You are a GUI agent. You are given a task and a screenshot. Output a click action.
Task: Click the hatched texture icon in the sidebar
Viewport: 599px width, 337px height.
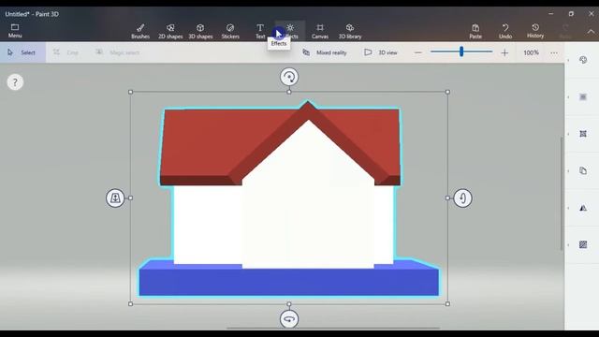click(583, 244)
